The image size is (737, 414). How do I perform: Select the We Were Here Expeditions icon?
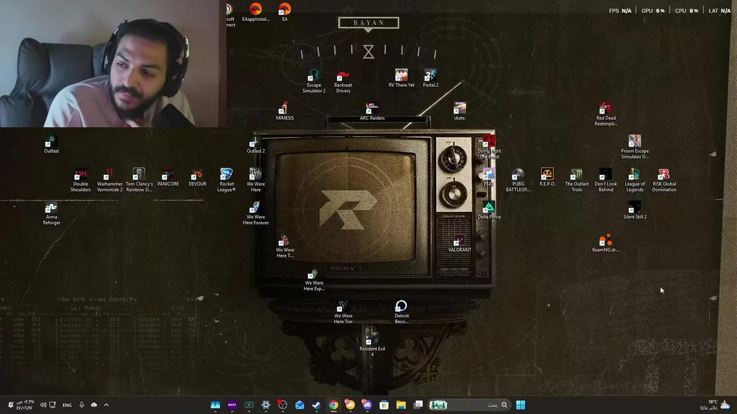(314, 279)
